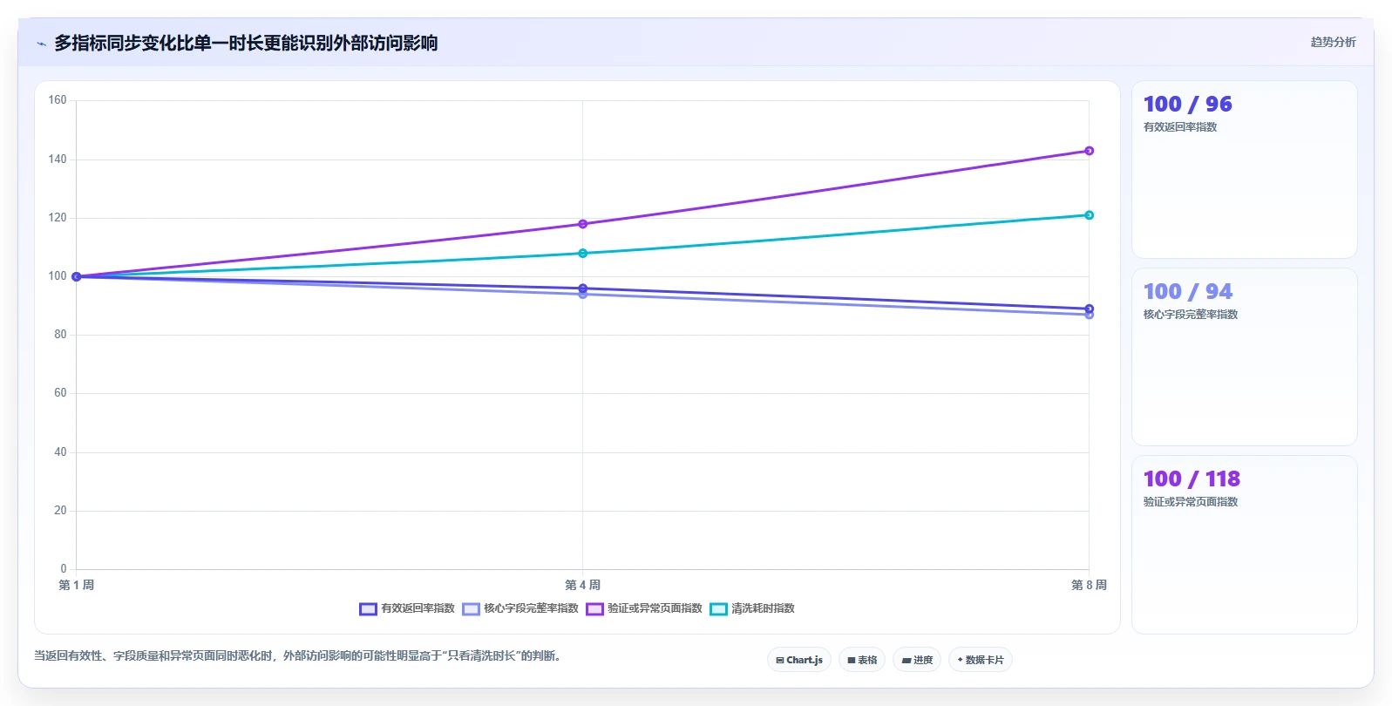The image size is (1392, 706).
Task: Click the footer note starting 当返回有效性
Action: (x=300, y=655)
